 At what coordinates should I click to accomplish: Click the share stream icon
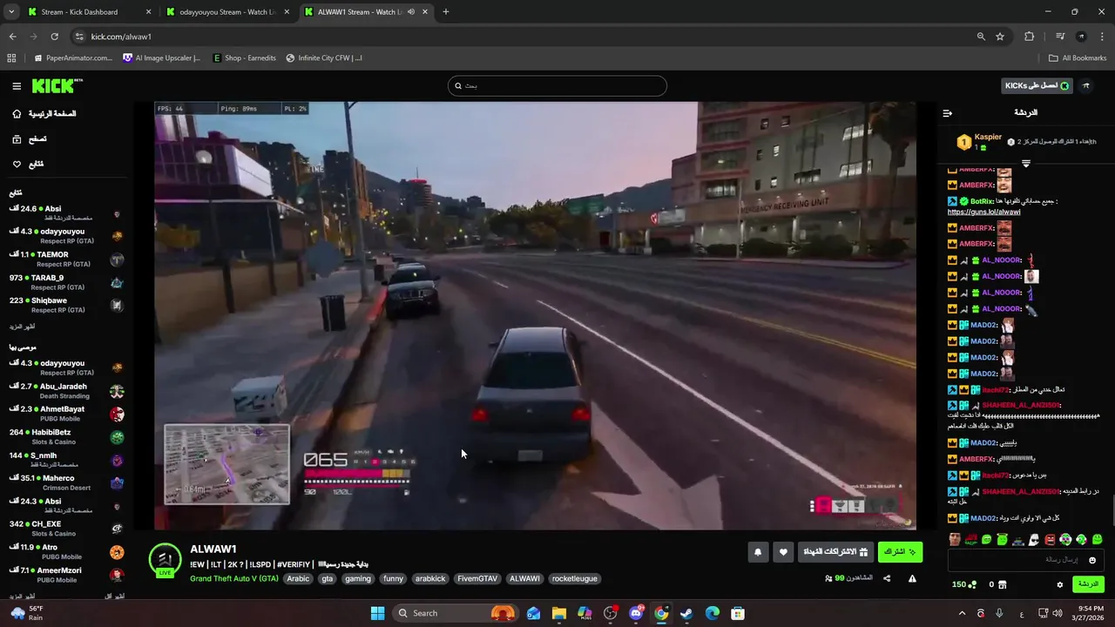(887, 578)
